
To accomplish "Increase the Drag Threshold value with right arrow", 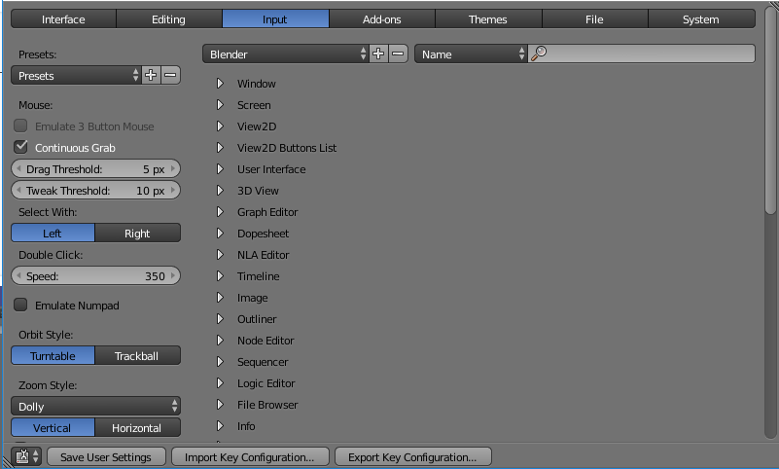I will pos(173,169).
